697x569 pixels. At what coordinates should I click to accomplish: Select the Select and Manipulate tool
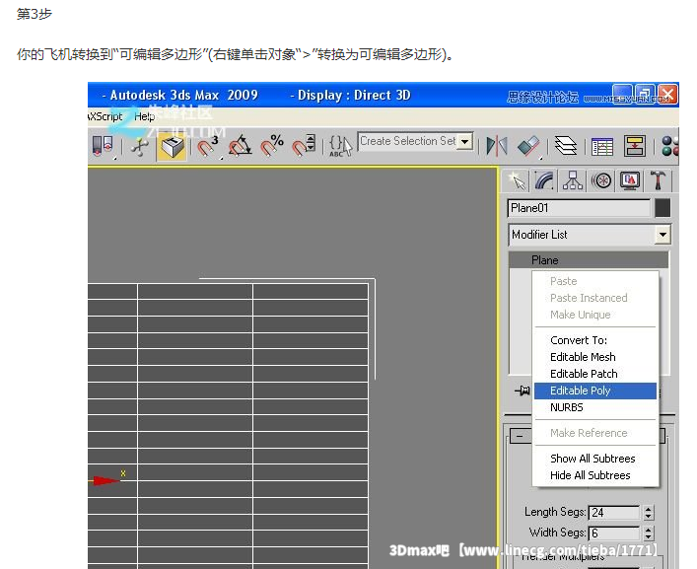click(140, 147)
